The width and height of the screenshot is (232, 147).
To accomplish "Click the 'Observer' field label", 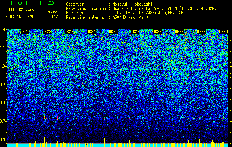I will [75, 4].
